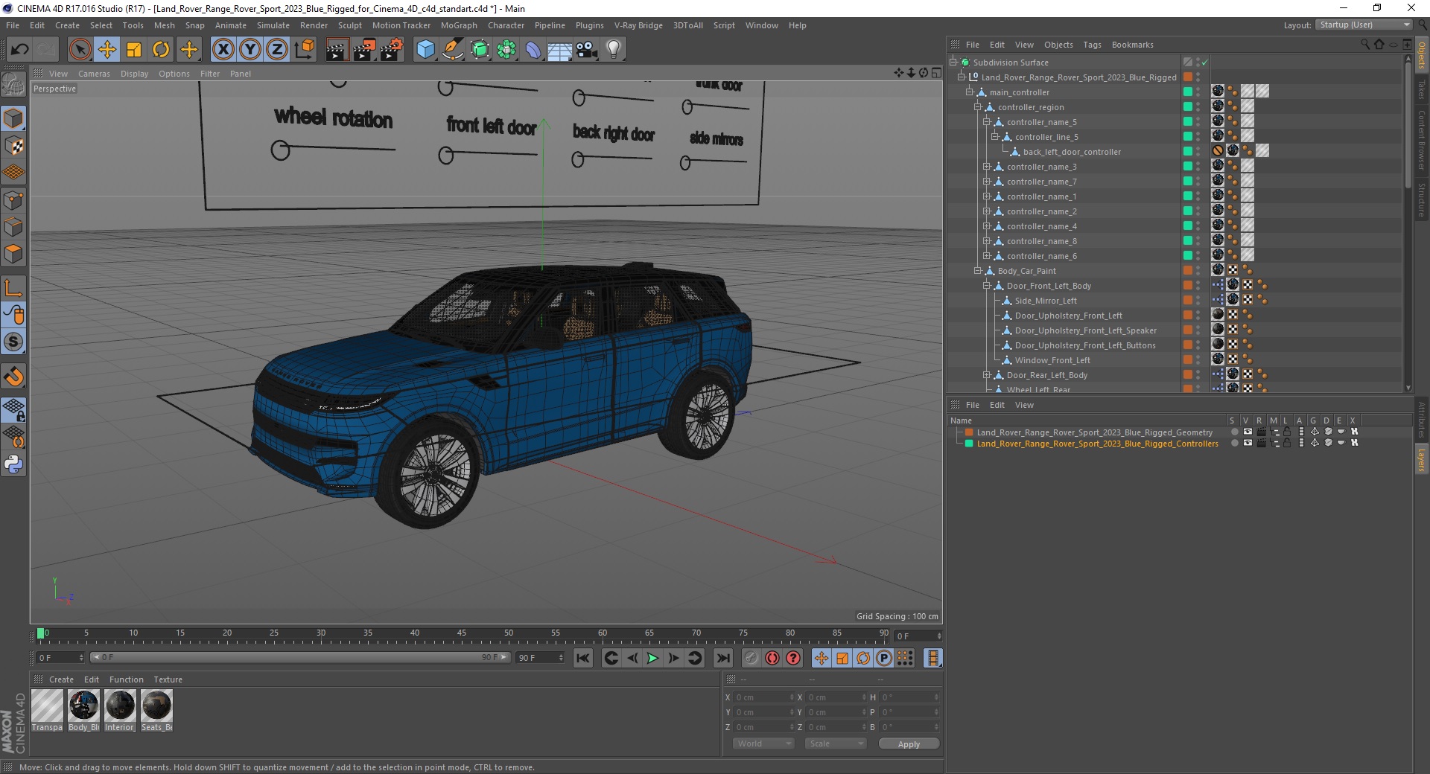This screenshot has height=774, width=1430.
Task: Open the MoGraph menu
Action: click(x=459, y=25)
